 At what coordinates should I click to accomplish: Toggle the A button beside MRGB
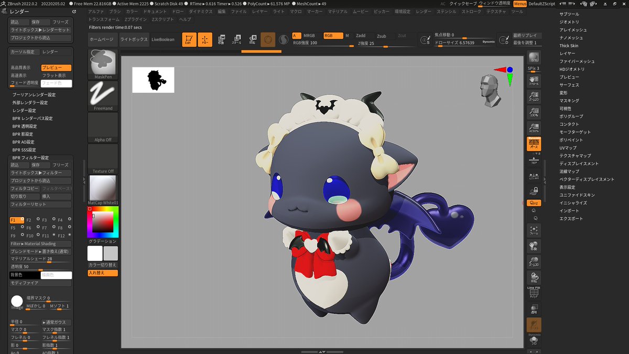[x=297, y=36]
